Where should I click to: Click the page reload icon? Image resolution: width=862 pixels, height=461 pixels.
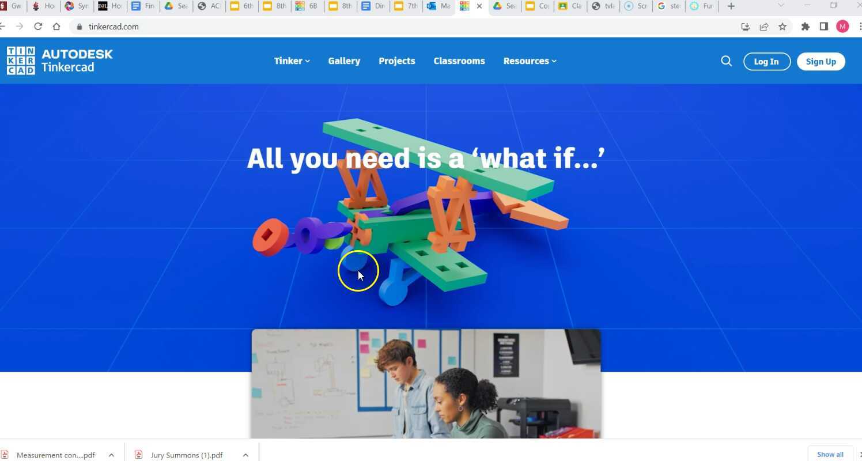(x=38, y=27)
